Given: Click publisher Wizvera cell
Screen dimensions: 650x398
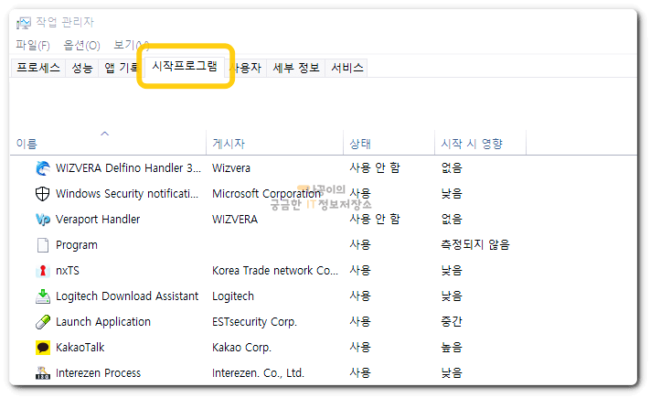Looking at the screenshot, I should point(231,168).
